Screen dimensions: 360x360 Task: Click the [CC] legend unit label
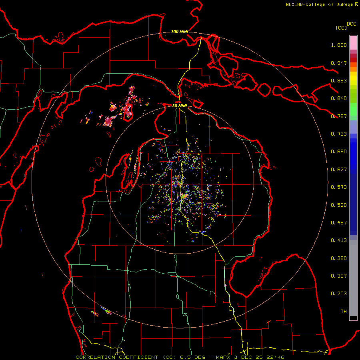coord(342,28)
